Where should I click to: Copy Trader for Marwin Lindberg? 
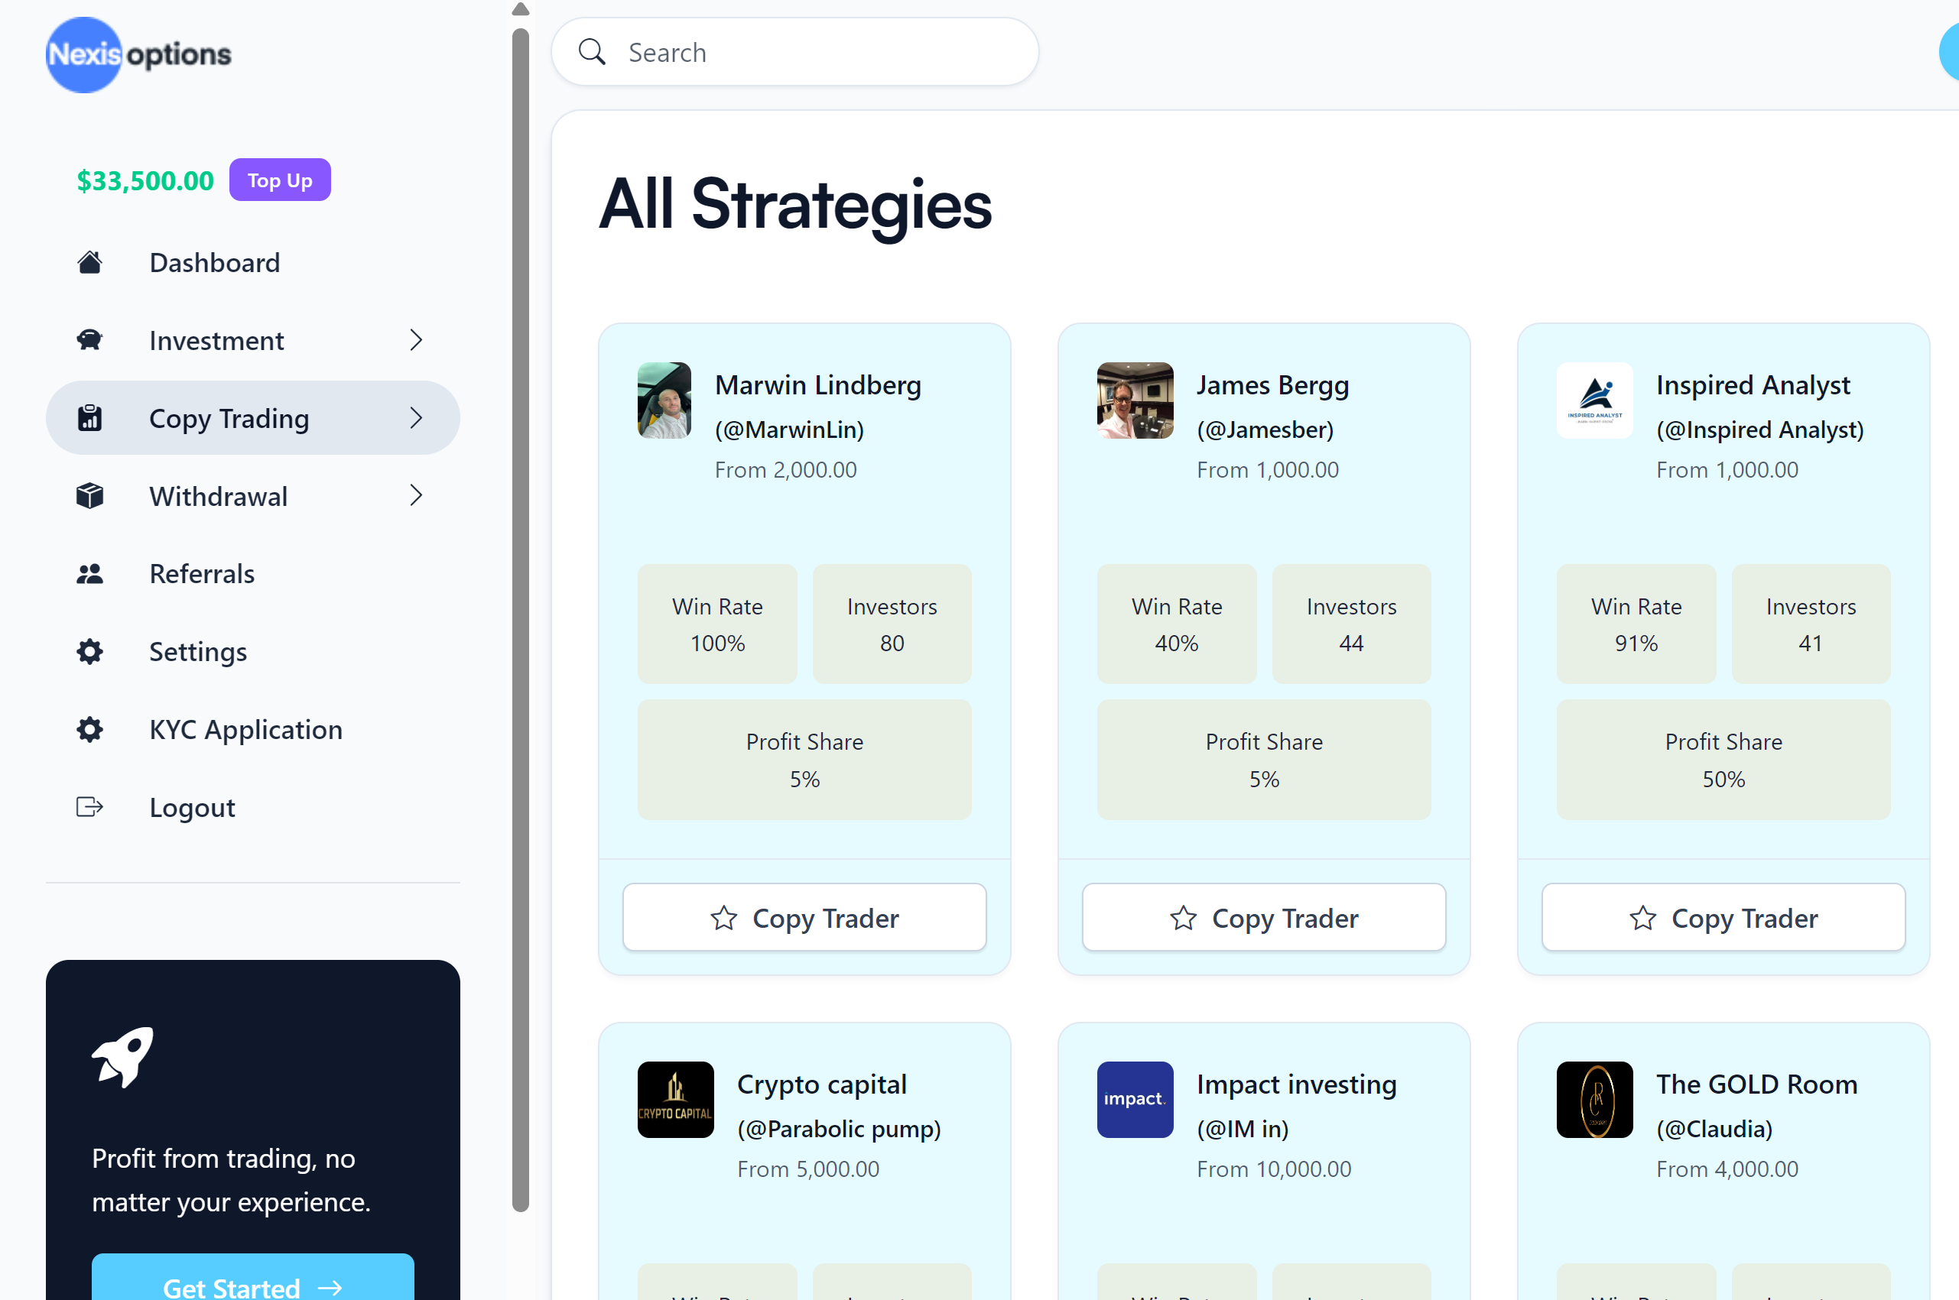click(x=804, y=918)
